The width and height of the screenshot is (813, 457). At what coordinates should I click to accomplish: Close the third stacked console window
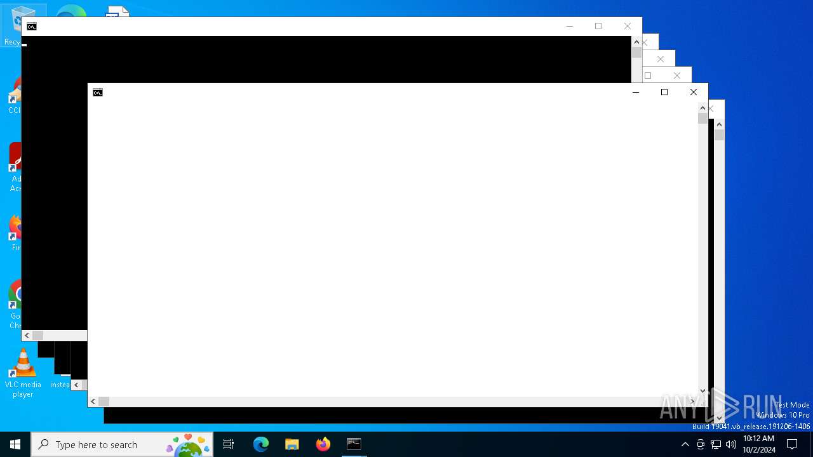point(661,59)
